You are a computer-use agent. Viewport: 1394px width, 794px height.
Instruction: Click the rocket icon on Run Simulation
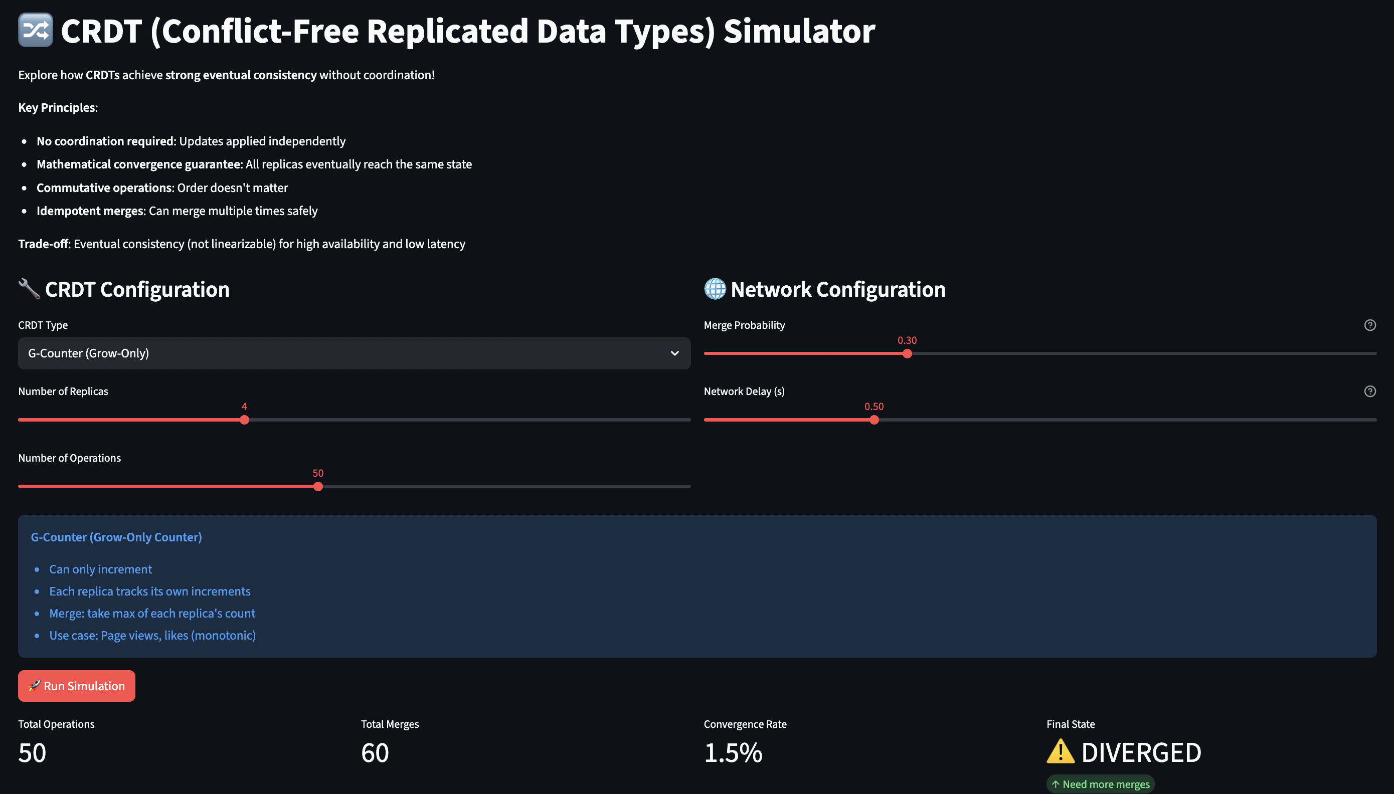tap(35, 686)
